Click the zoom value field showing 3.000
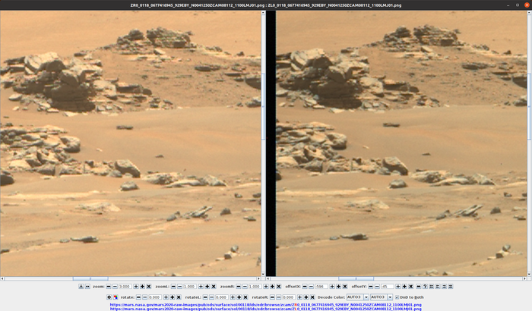 pos(125,287)
